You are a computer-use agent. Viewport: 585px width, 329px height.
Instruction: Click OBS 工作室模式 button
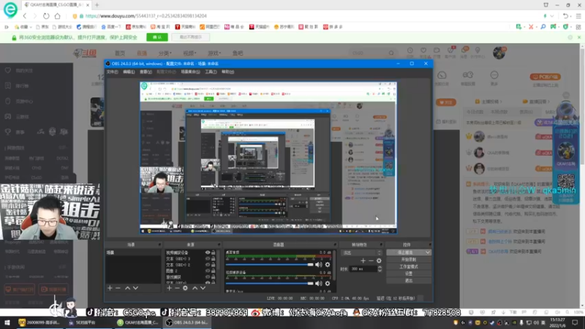pyautogui.click(x=409, y=267)
